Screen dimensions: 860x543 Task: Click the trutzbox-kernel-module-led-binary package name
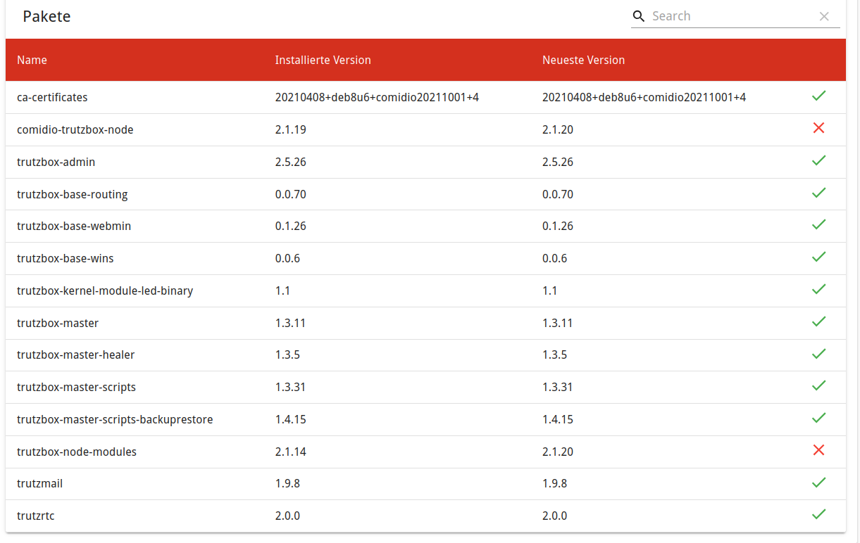coord(105,290)
